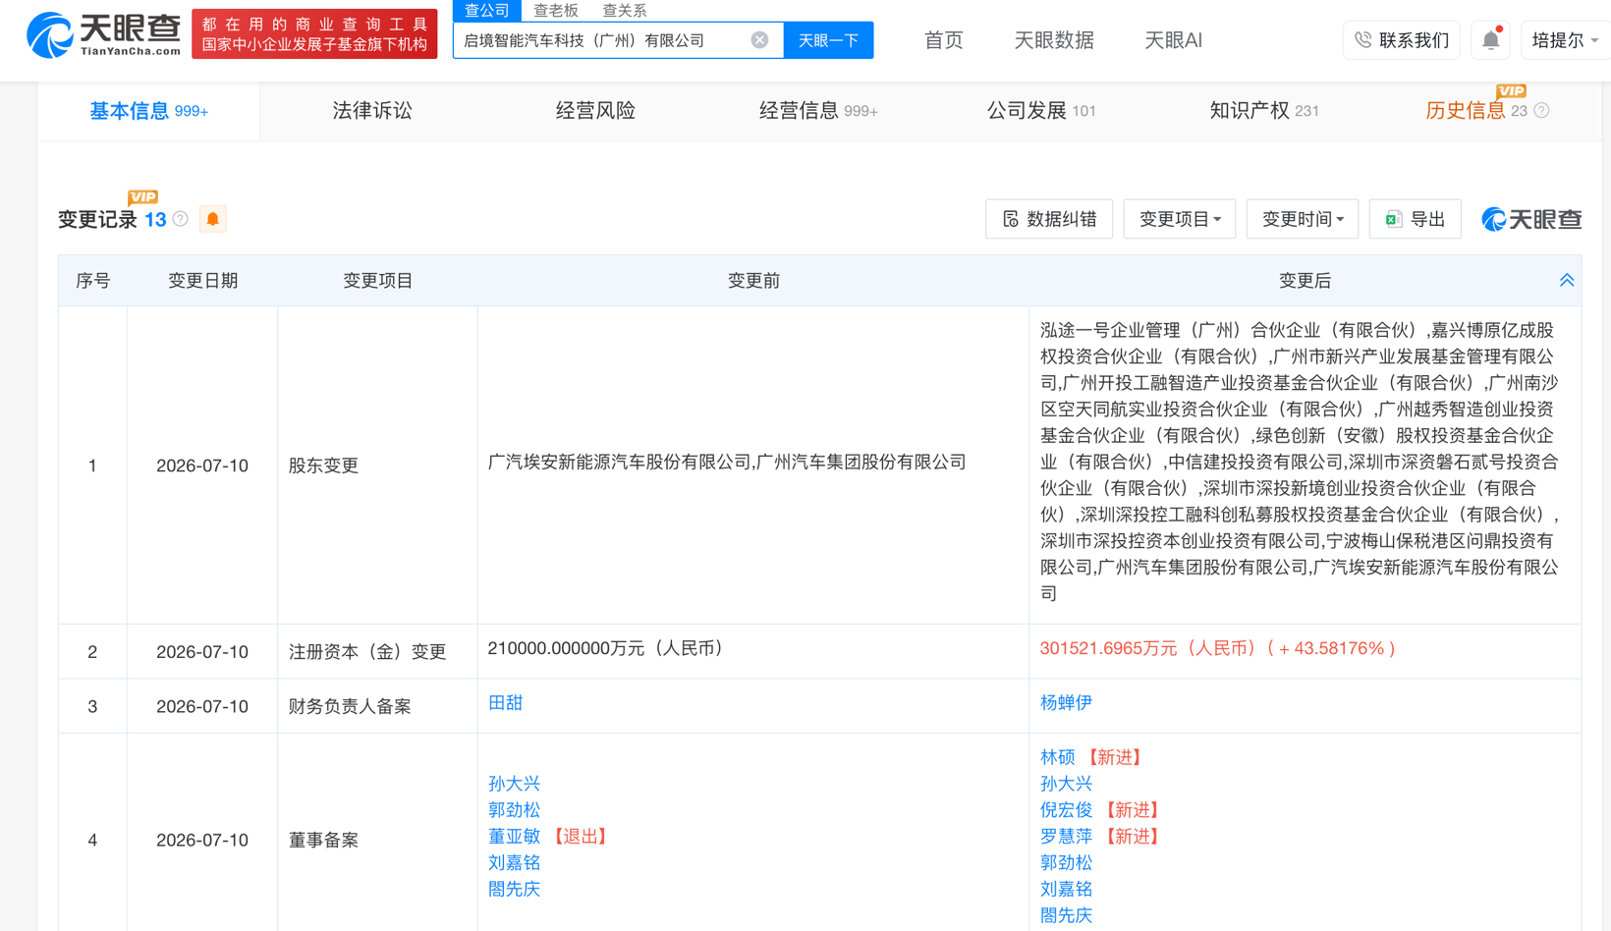
Task: Click phone icon in 联系我们
Action: [x=1363, y=40]
